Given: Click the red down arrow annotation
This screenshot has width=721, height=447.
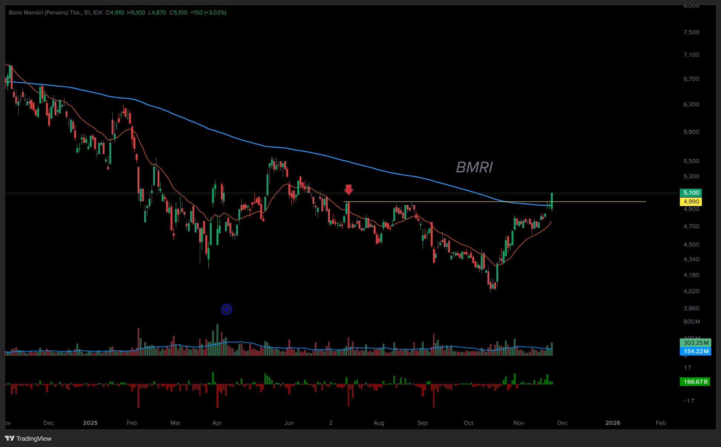Looking at the screenshot, I should [x=348, y=189].
